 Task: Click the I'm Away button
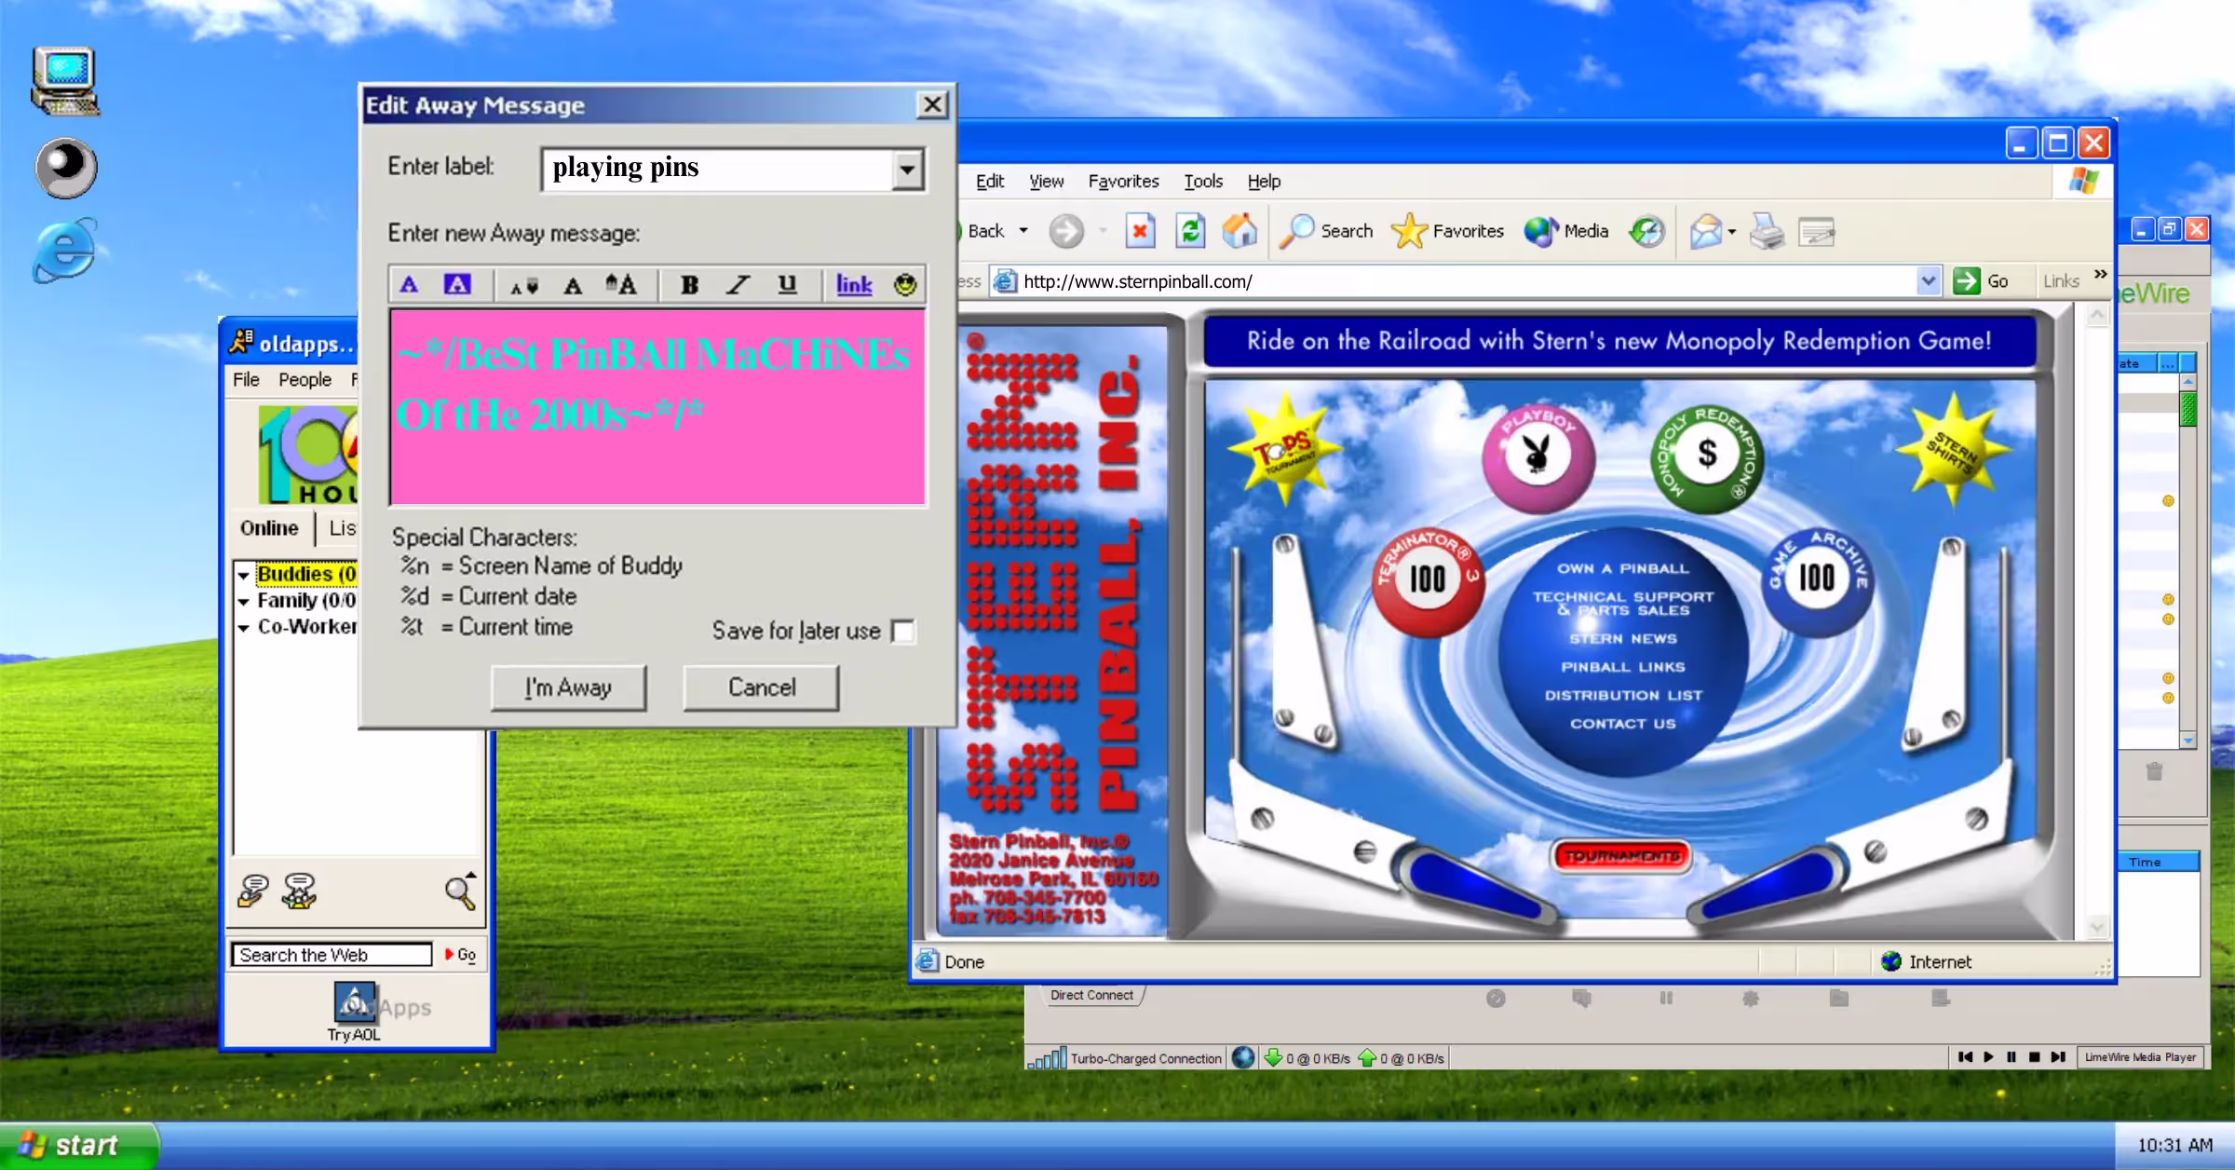tap(568, 687)
